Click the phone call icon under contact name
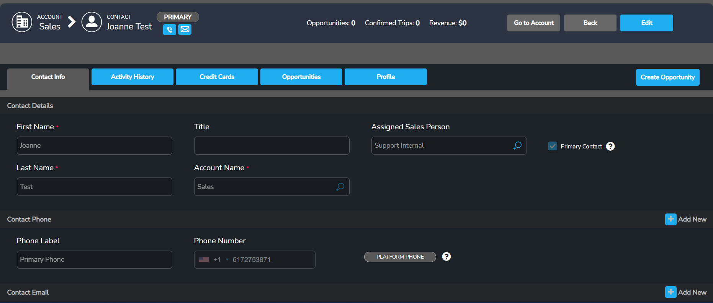 [169, 29]
